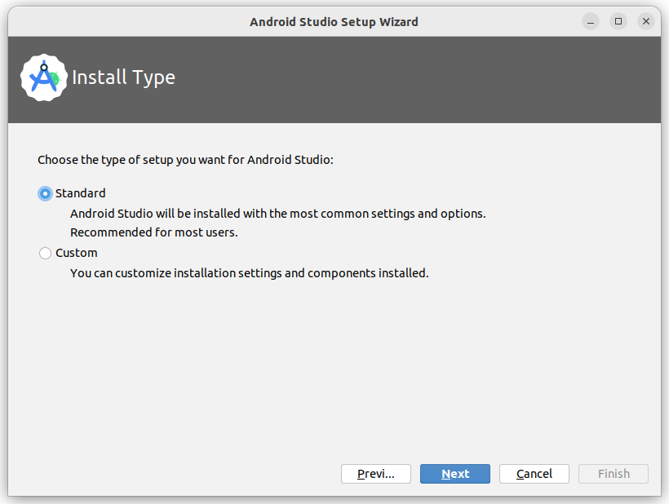Click the 'Android Studio Setup Wizard' title bar text

coord(334,22)
